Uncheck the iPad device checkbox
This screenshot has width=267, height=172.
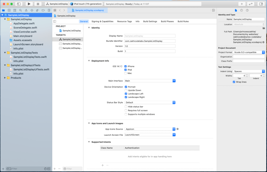tap(126, 70)
